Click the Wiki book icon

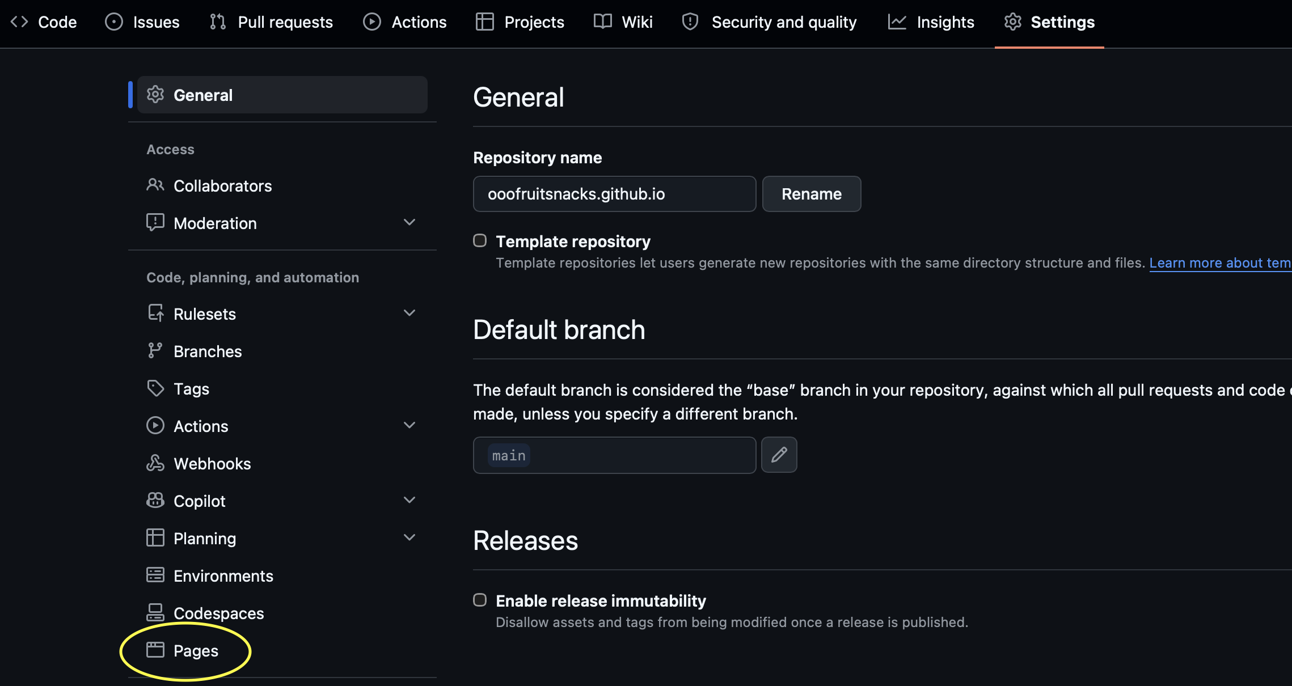(603, 22)
